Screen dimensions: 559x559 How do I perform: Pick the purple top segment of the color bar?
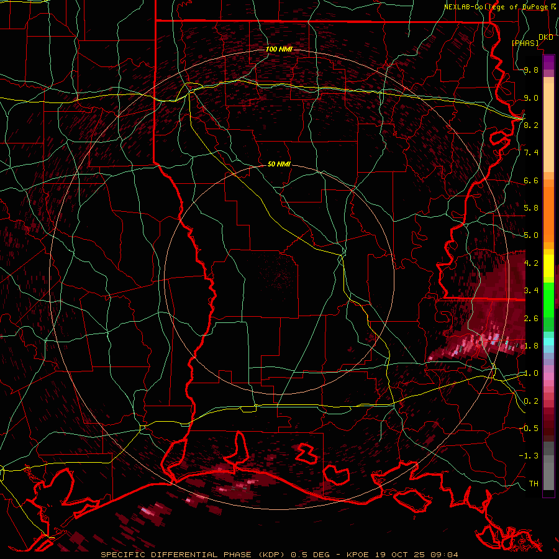(x=548, y=62)
